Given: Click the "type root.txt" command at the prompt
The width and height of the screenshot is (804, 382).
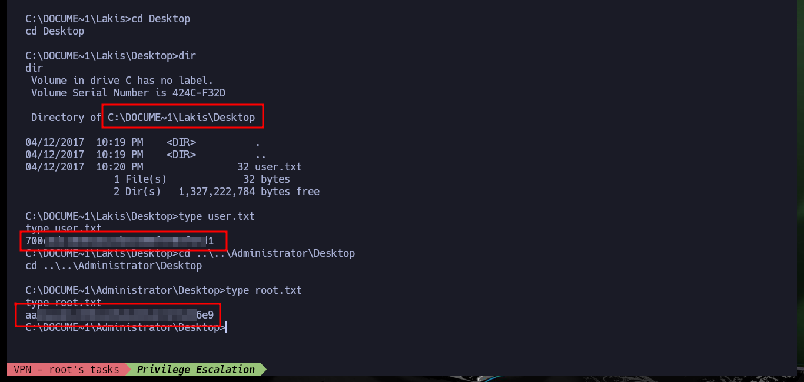Looking at the screenshot, I should (x=264, y=290).
